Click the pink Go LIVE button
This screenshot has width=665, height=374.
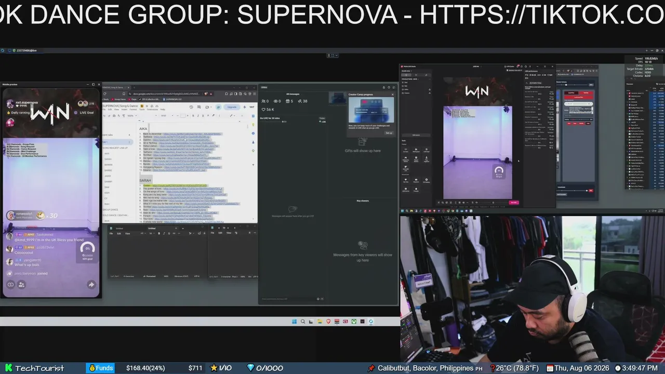[514, 203]
